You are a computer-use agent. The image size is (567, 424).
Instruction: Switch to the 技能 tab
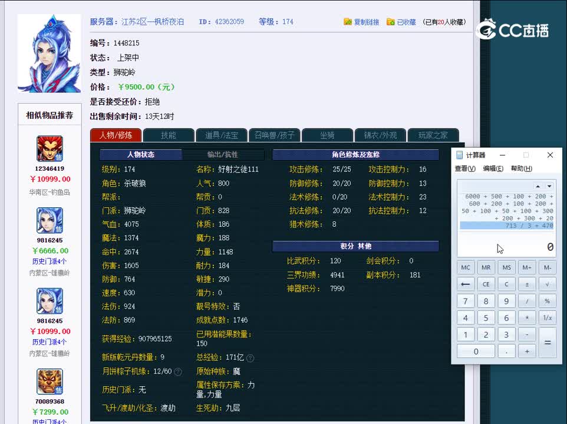169,135
